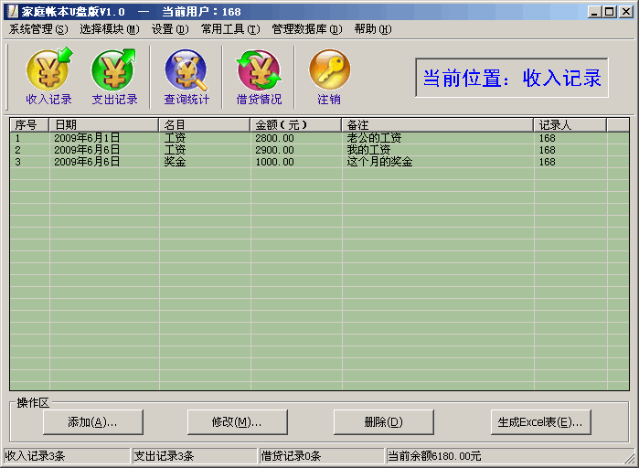The height and width of the screenshot is (468, 639).
Task: Open the 帮助(H) menu
Action: (372, 29)
